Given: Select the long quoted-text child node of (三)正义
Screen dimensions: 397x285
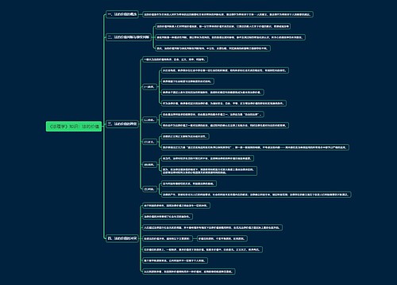Looking at the screenshot, I should pyautogui.click(x=255, y=147).
